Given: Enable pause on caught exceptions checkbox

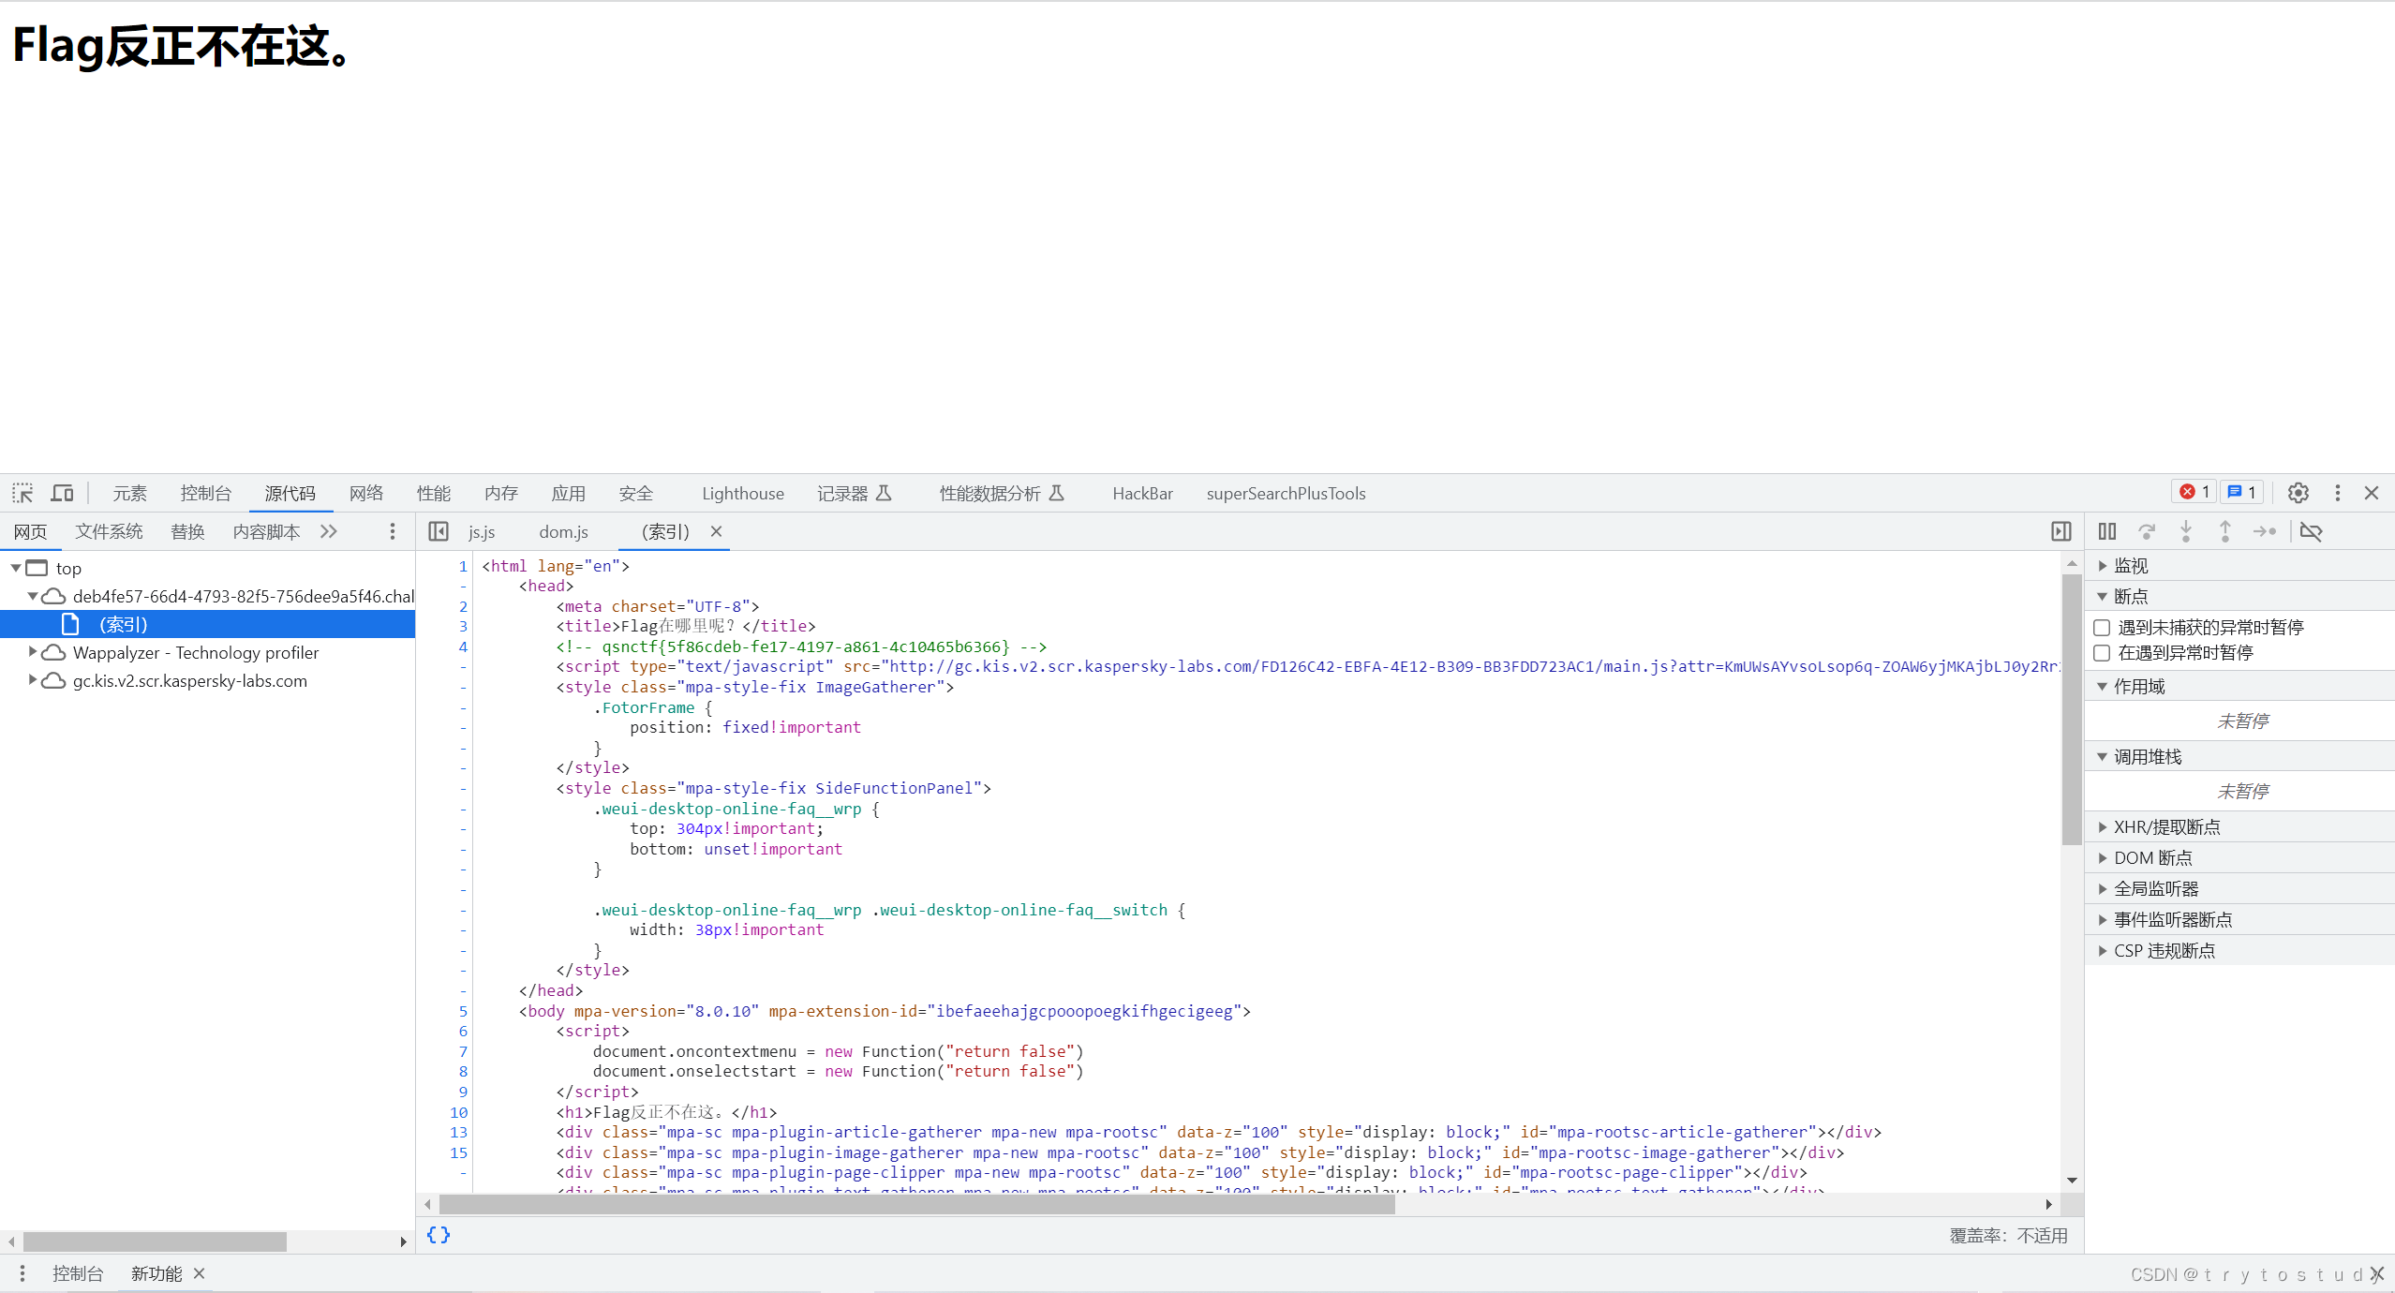Looking at the screenshot, I should [2102, 652].
